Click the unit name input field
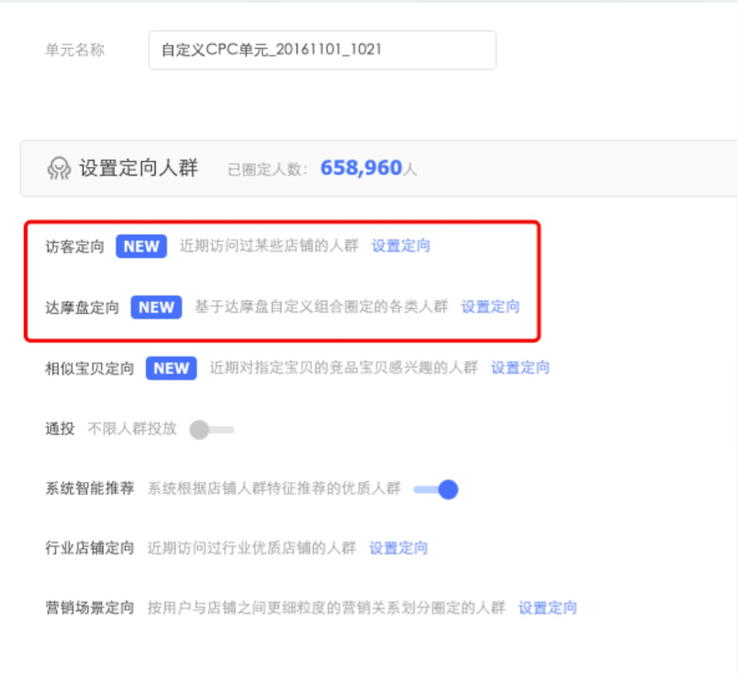This screenshot has height=674, width=738. tap(323, 49)
